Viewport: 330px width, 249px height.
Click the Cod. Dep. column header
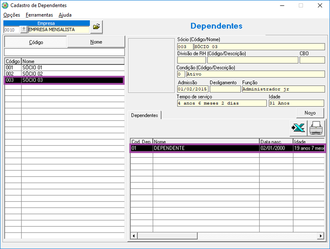click(142, 142)
